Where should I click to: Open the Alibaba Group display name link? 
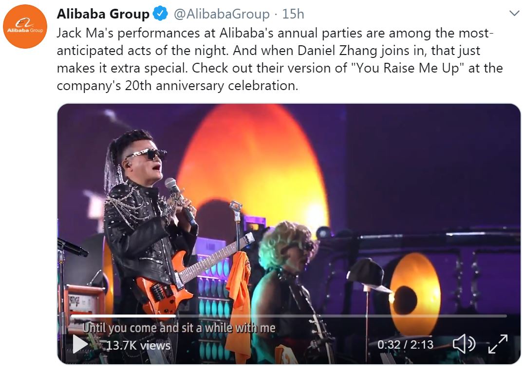pyautogui.click(x=103, y=15)
